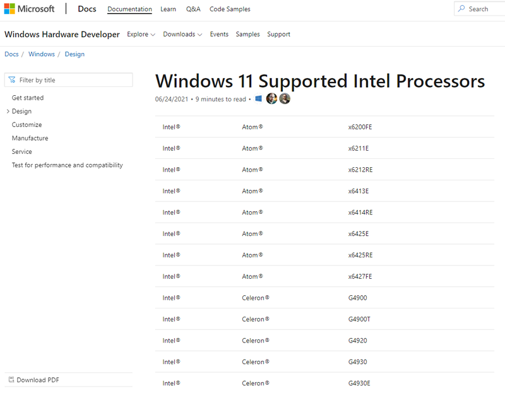The height and width of the screenshot is (393, 505).
Task: Switch to the Documentation tab
Action: click(129, 9)
